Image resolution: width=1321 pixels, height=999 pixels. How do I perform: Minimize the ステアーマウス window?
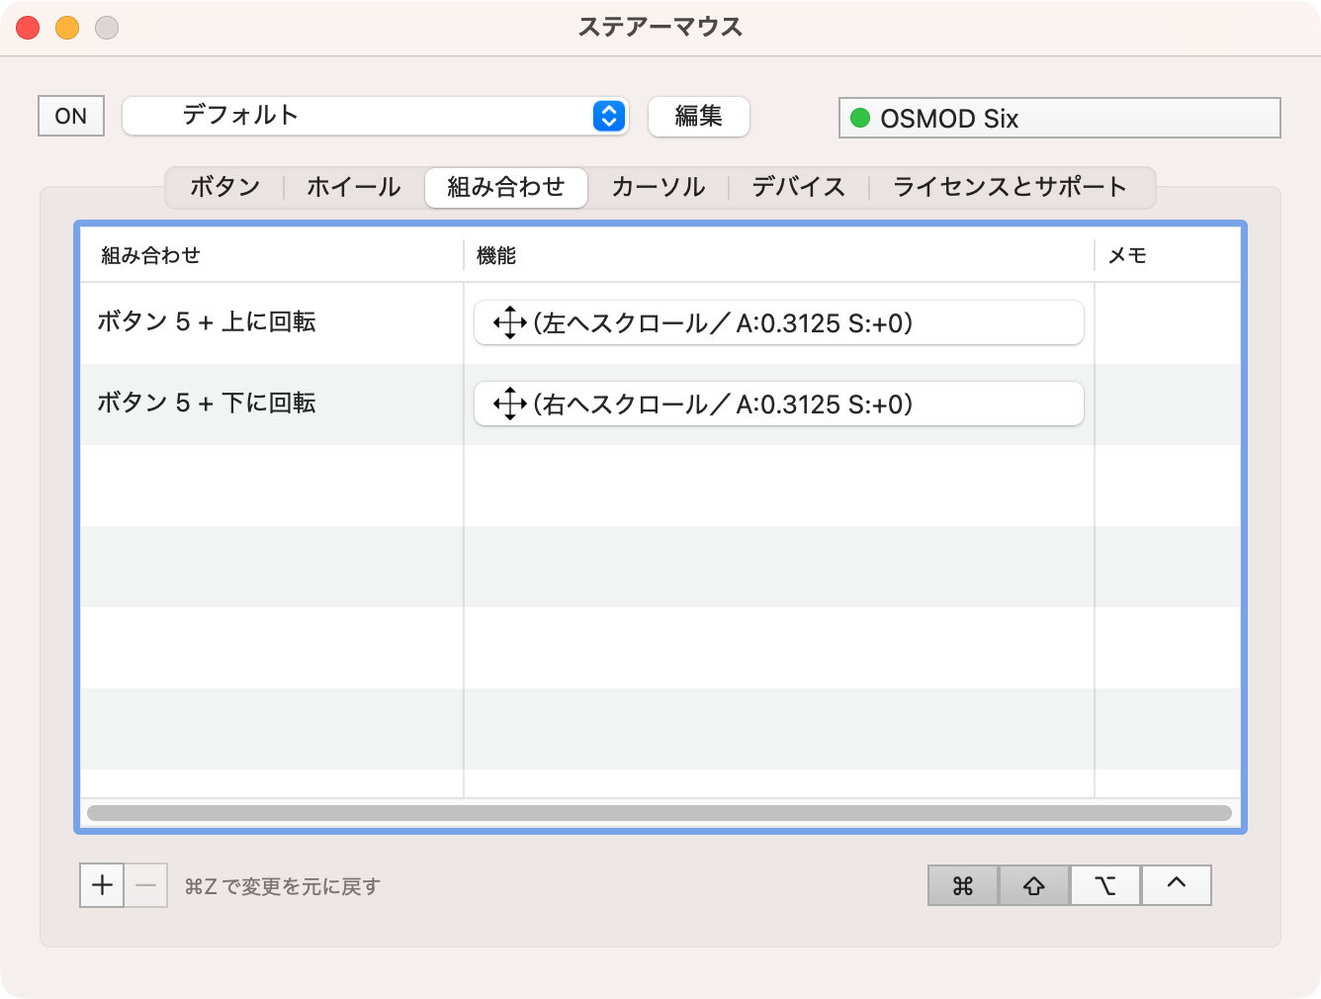point(67,28)
